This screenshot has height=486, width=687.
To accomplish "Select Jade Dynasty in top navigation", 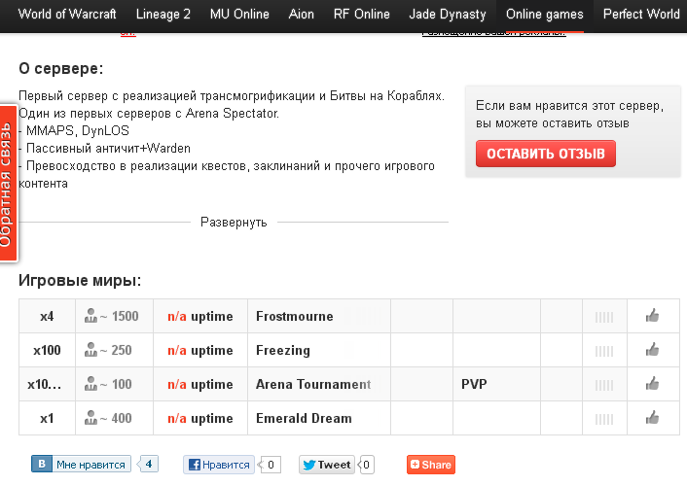I will 448,14.
